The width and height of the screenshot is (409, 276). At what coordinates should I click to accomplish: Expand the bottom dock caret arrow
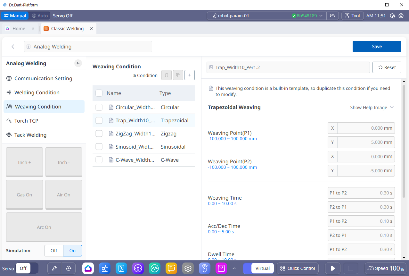(x=234, y=268)
